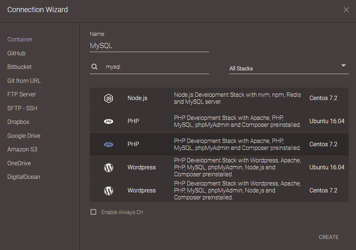Expand stacks filter using the arrow
The width and height of the screenshot is (356, 250).
click(344, 66)
